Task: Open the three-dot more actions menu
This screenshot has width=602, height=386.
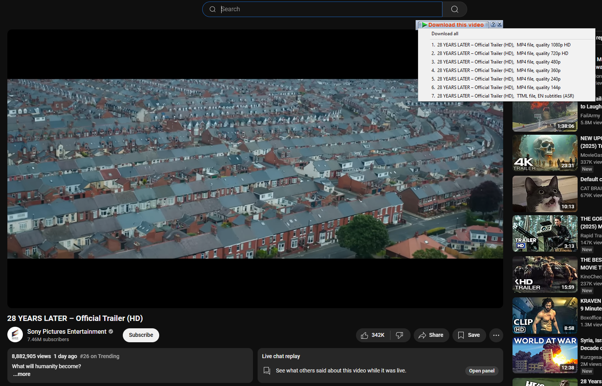Action: (x=496, y=335)
